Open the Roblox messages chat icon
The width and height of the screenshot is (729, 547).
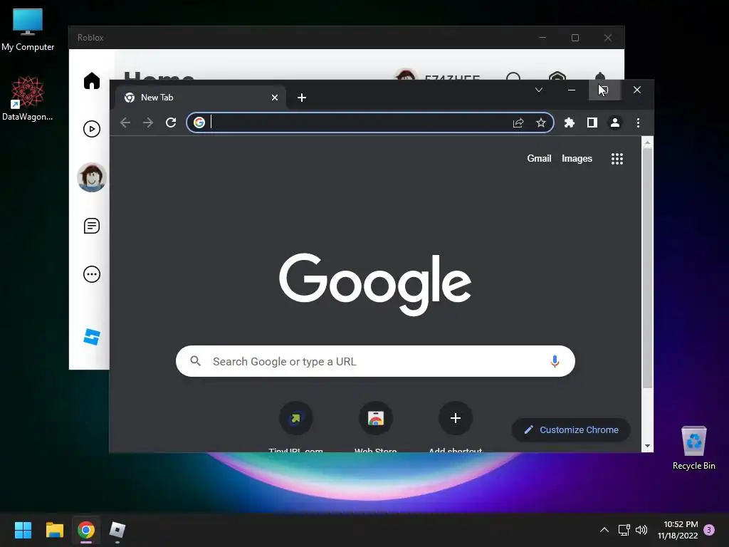[x=92, y=226]
